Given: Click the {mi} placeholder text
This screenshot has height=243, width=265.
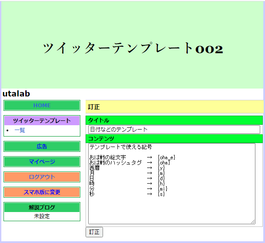Looking at the screenshot, I should (x=162, y=189).
